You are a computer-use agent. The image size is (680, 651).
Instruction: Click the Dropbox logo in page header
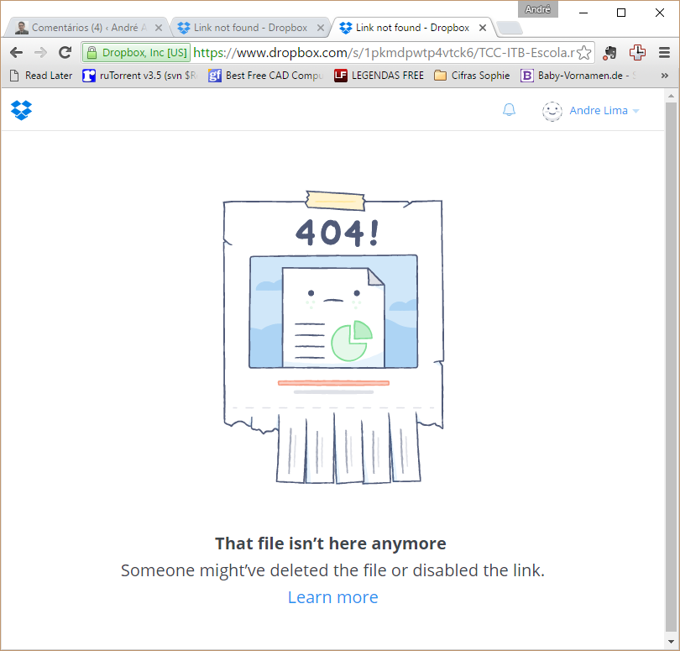point(21,110)
